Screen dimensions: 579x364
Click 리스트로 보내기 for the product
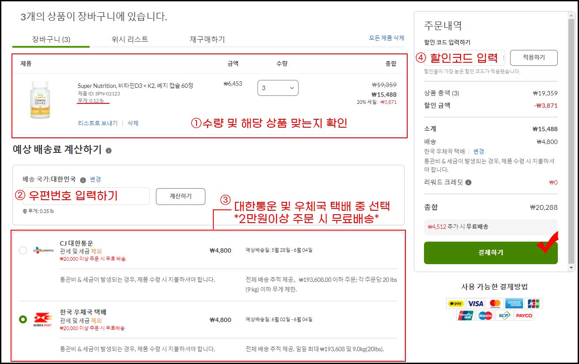point(98,123)
